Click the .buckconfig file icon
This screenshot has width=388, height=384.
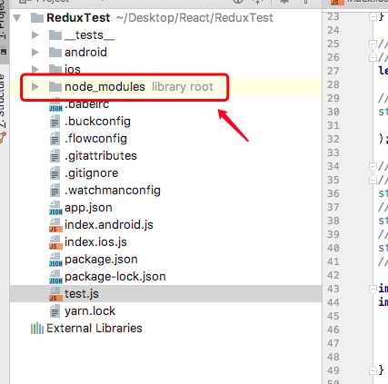pos(55,122)
